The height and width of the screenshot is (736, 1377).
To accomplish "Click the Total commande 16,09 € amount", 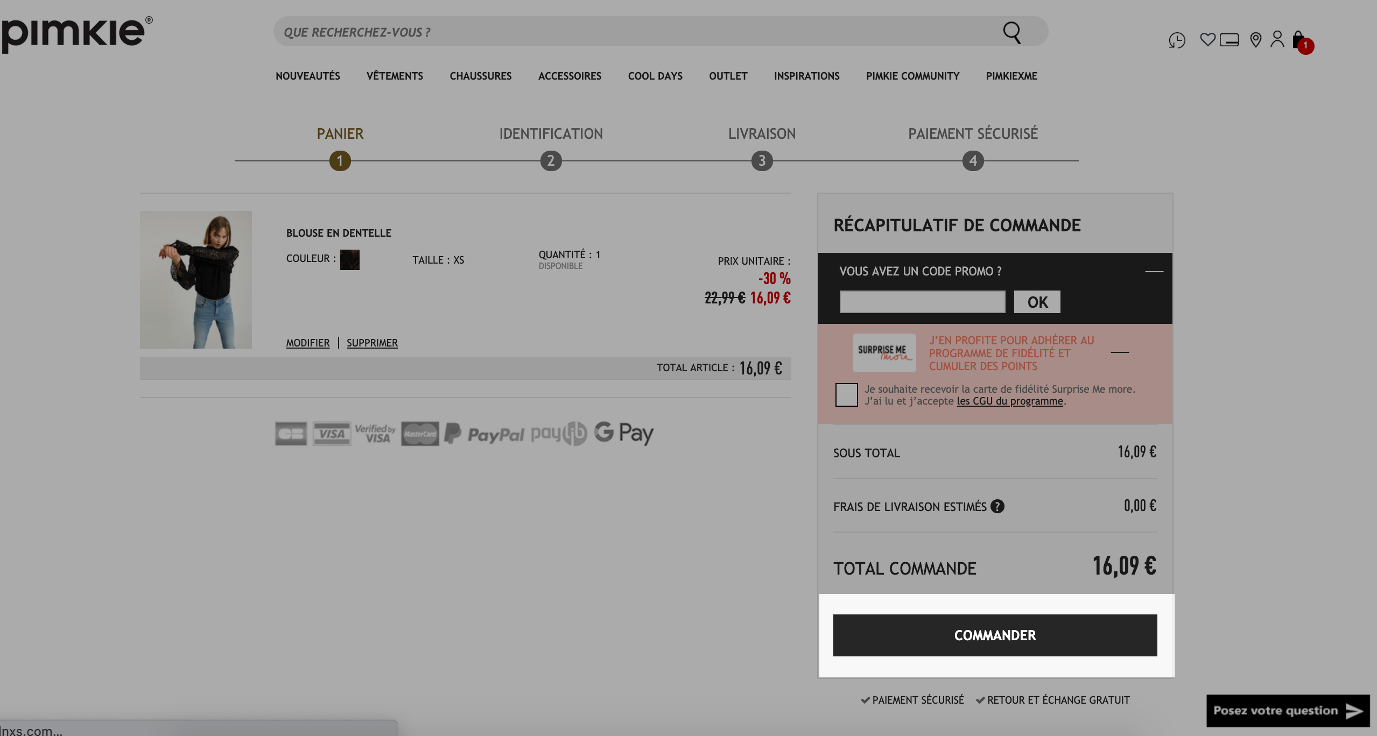I will (1124, 567).
